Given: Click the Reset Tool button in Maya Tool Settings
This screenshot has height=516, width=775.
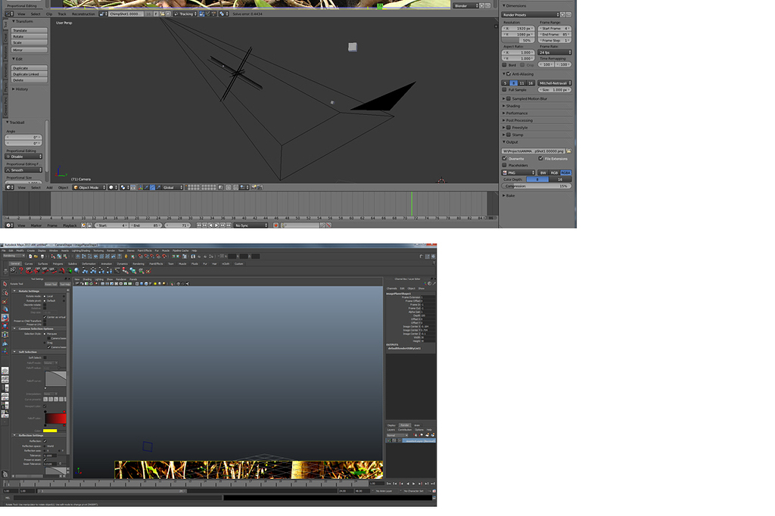Looking at the screenshot, I should pyautogui.click(x=51, y=284).
